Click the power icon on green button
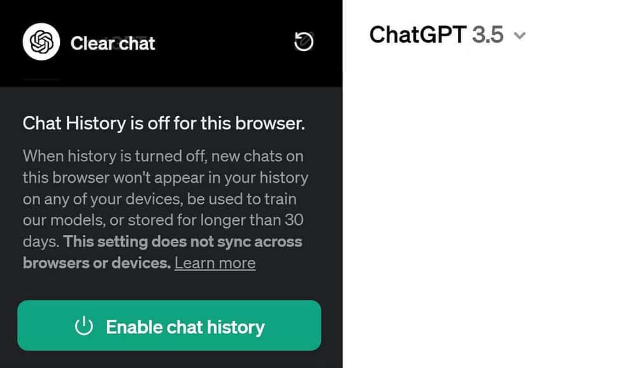Viewport: 637px width, 368px height. (84, 327)
